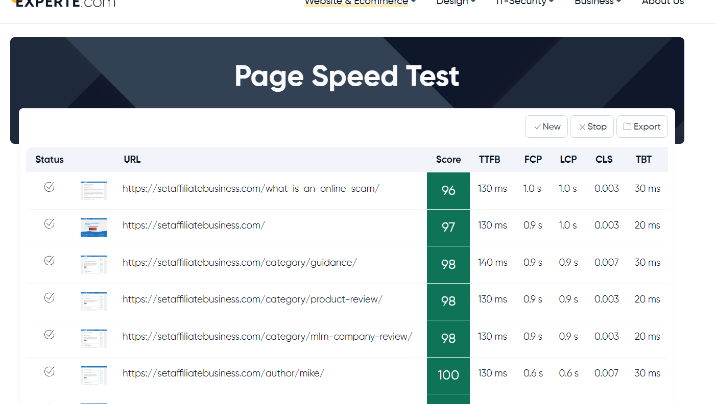Screen dimensions: 716x404
Task: Click status checkmark for the homepage row
Action: [50, 223]
